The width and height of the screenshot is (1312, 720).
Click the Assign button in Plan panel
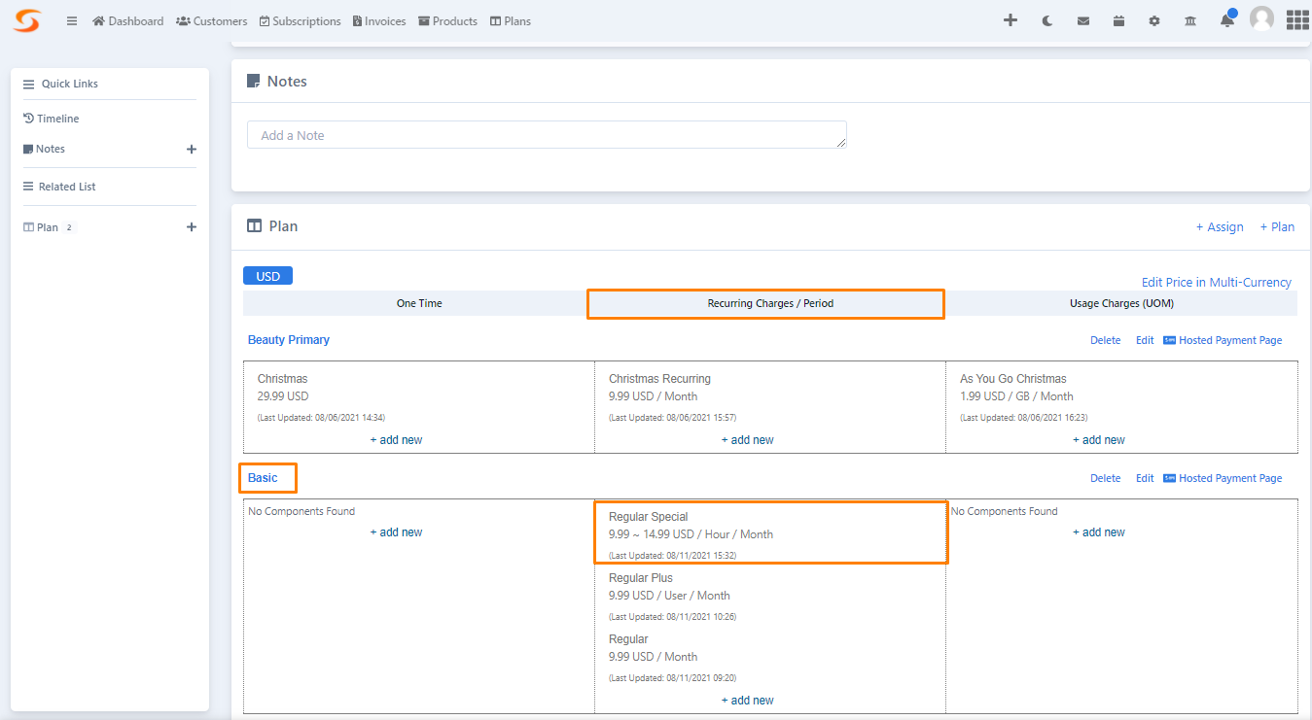click(1219, 226)
